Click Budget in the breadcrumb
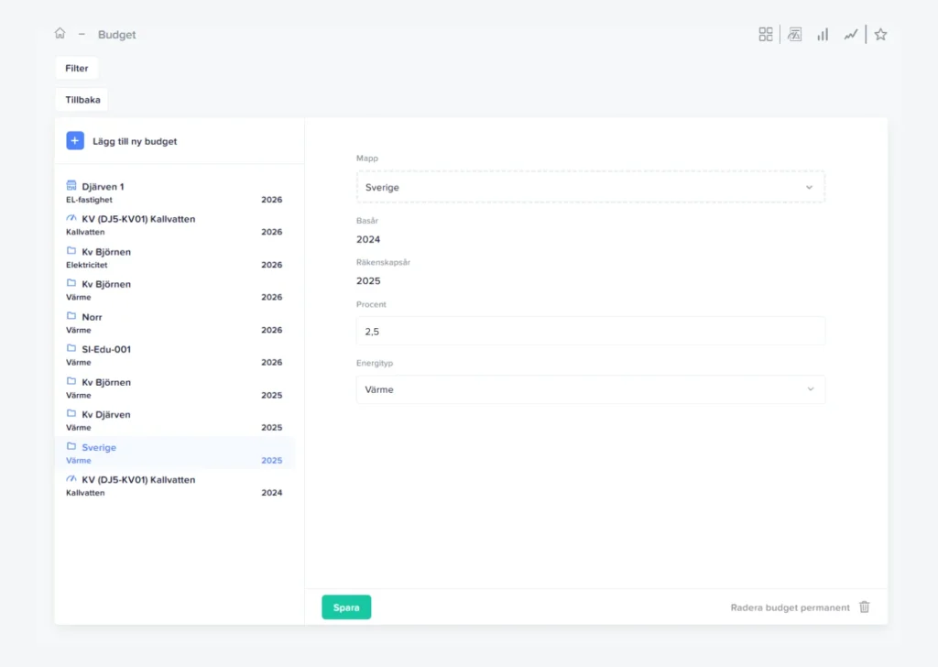Image resolution: width=938 pixels, height=667 pixels. click(117, 35)
